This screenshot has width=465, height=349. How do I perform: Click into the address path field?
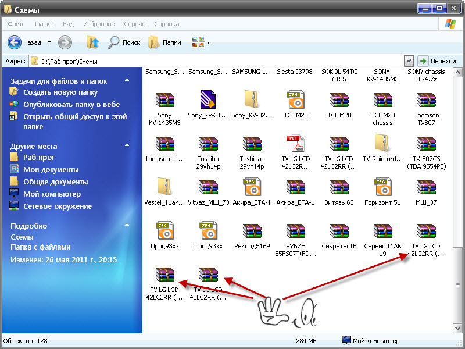[221, 61]
